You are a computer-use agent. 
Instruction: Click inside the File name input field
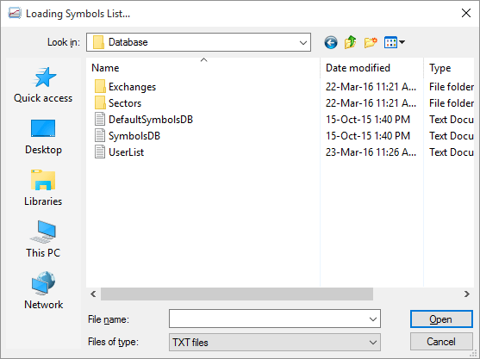click(269, 319)
